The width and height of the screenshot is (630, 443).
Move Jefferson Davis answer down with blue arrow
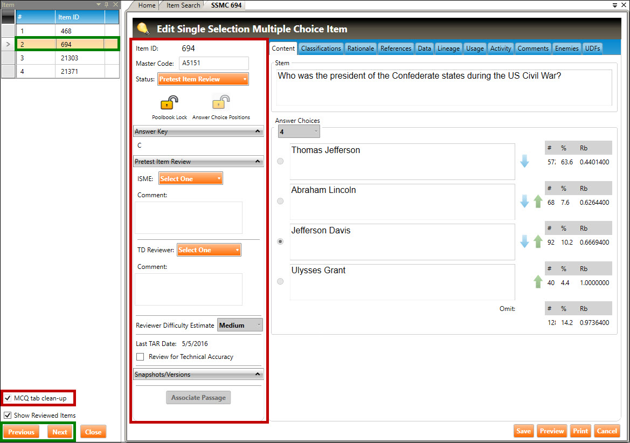(524, 241)
